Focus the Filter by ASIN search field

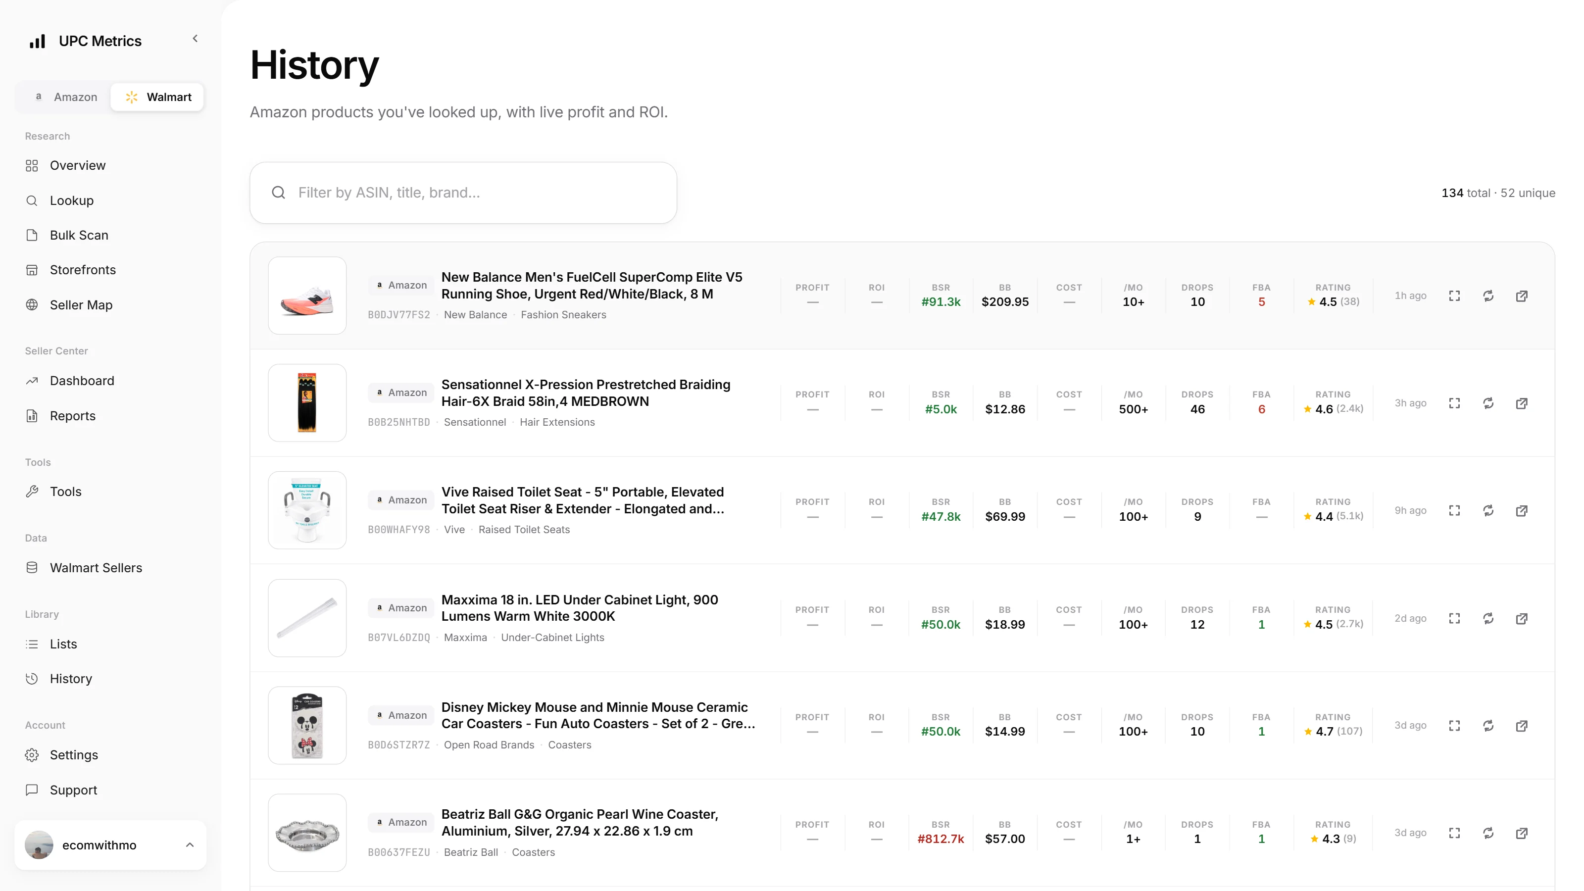click(x=463, y=193)
